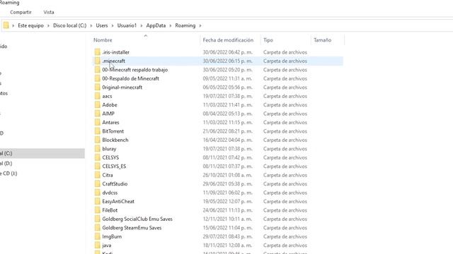Click the java folder name

click(107, 246)
